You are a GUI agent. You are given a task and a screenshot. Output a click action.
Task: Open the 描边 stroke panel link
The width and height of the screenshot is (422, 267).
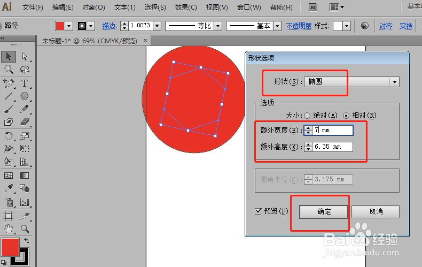pos(110,26)
